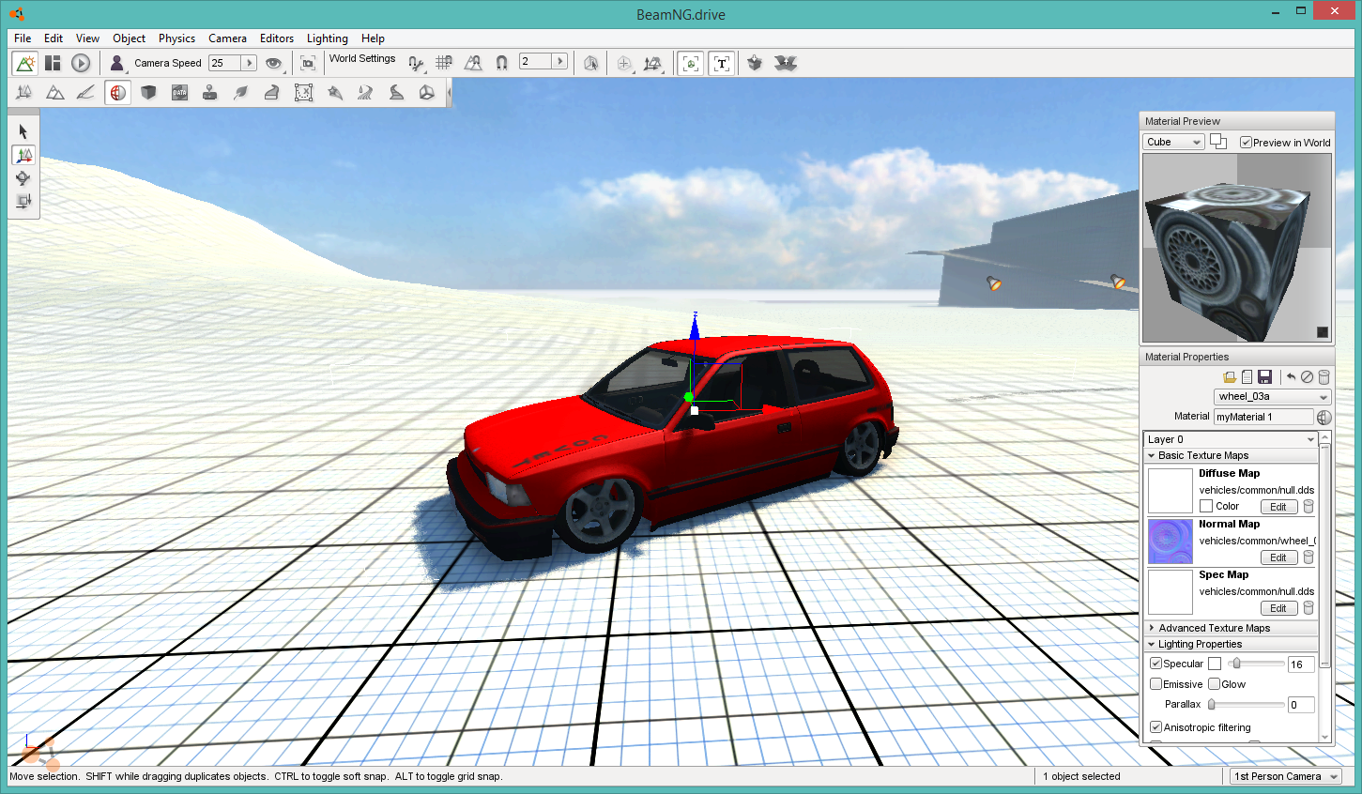
Task: Open the Cube preview shape dropdown
Action: 1173,142
